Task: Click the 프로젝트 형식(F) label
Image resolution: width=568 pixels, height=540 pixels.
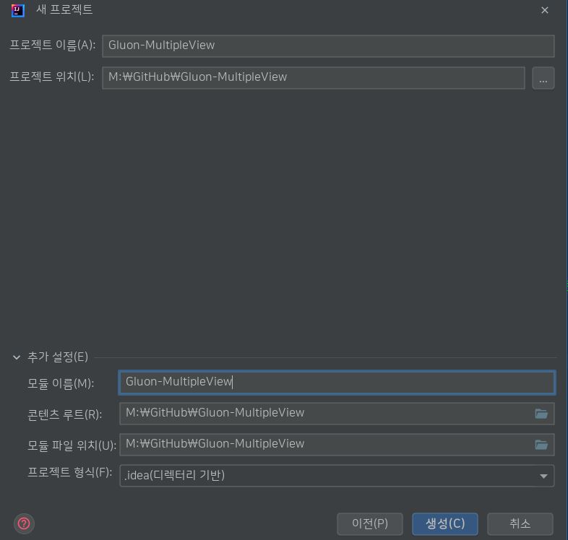Action: tap(70, 472)
